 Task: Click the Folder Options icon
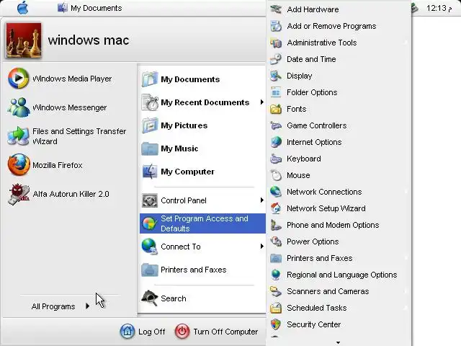(x=276, y=92)
